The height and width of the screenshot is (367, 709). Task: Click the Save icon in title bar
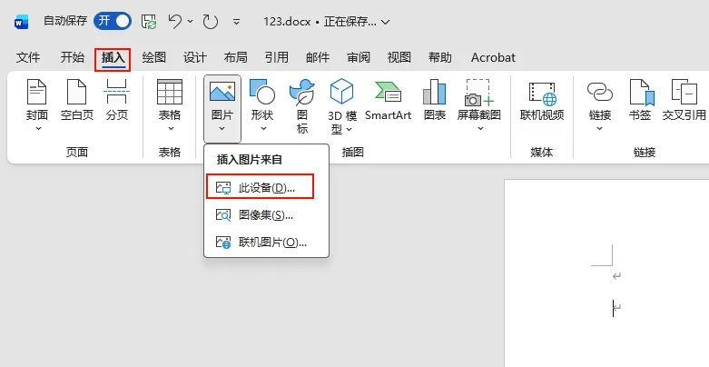[x=149, y=21]
